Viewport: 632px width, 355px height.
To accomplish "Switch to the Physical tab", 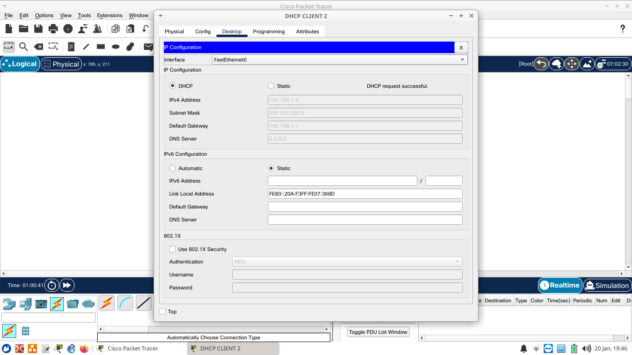I will tap(174, 31).
